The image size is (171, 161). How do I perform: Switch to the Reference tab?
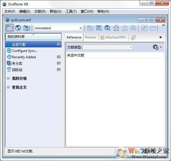(74, 37)
